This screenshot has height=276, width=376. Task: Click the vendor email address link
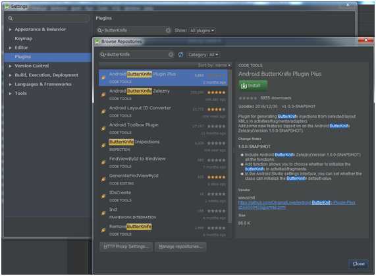click(262, 207)
